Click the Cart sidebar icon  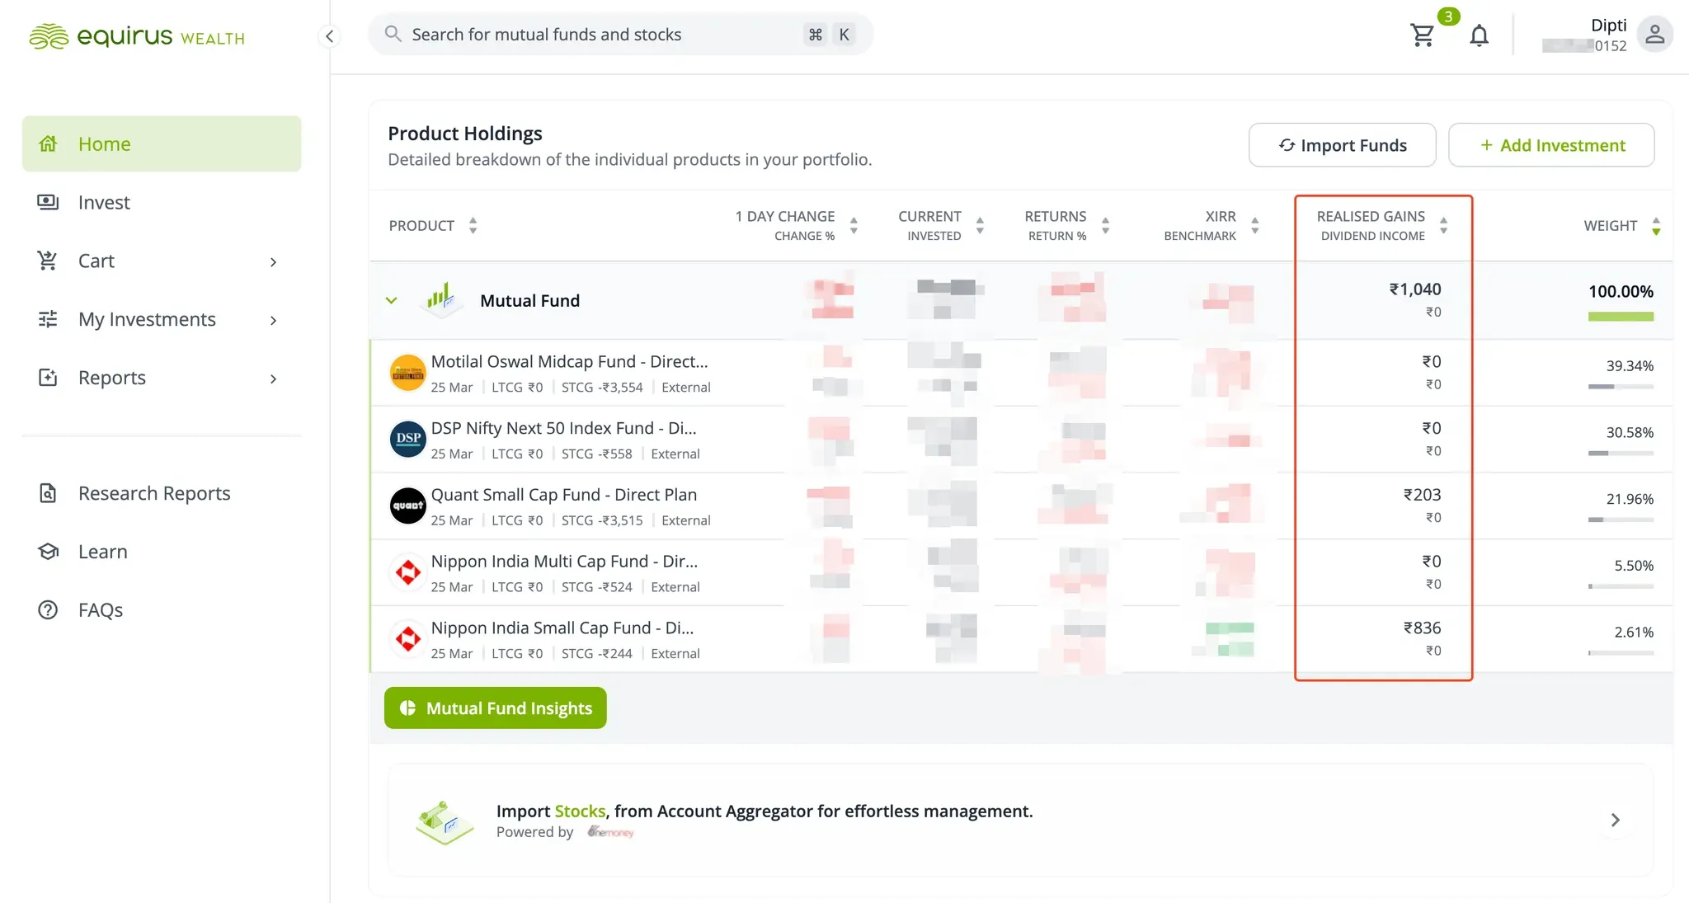coord(48,261)
